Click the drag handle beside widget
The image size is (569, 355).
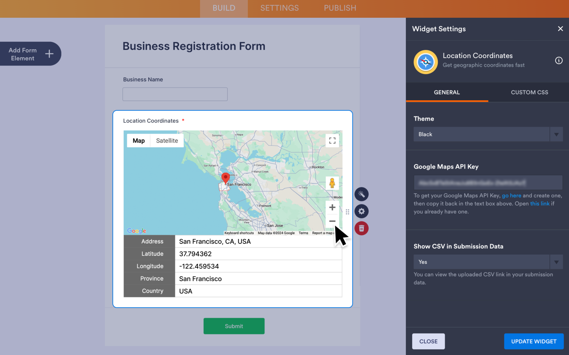pyautogui.click(x=347, y=212)
